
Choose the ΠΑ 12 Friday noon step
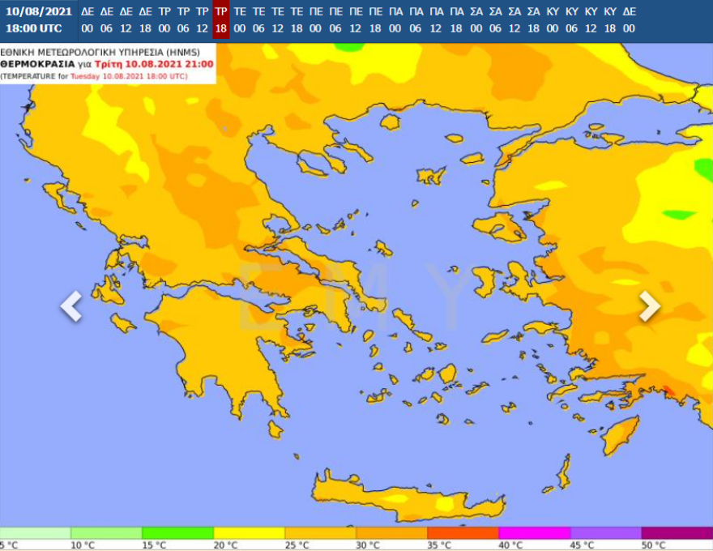437,18
